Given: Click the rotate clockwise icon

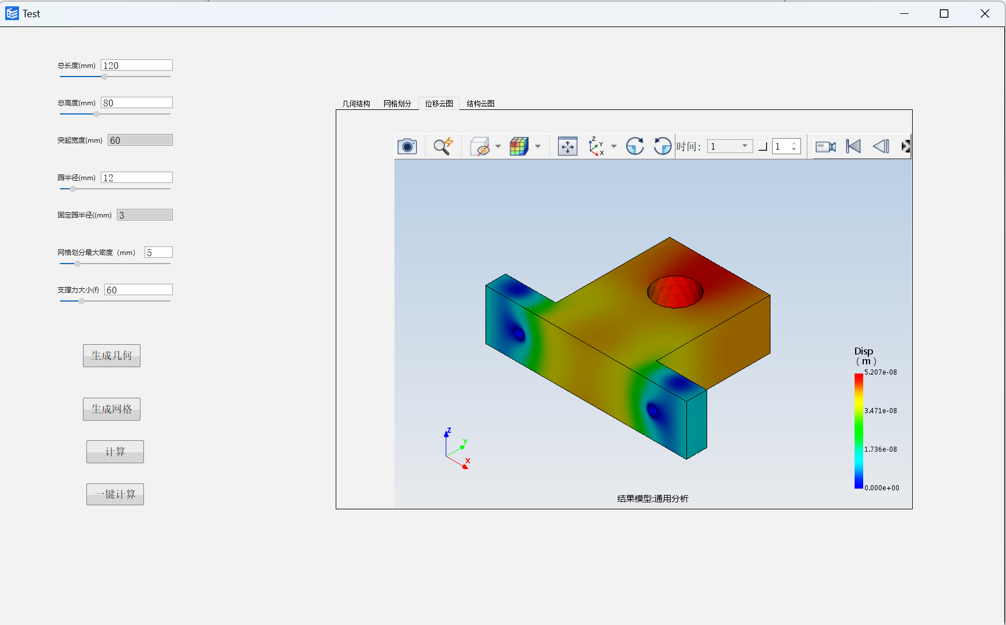Looking at the screenshot, I should click(635, 146).
